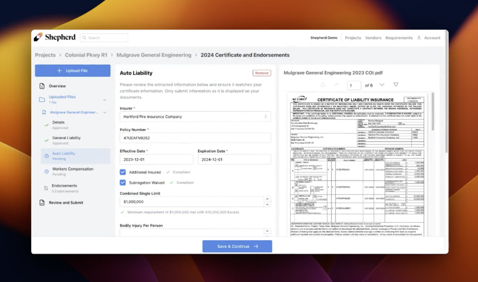Click the Workers Compensation pending clock icon
Image resolution: width=478 pixels, height=282 pixels.
[47, 171]
